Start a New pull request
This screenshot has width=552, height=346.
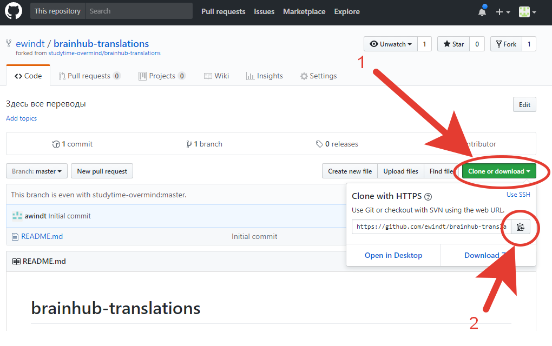(102, 171)
